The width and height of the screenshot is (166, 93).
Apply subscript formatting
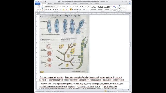(x=56, y=9)
